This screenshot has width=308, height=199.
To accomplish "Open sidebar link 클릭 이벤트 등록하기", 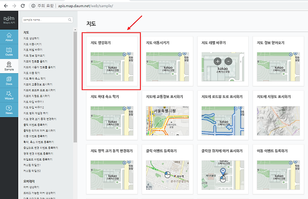I will (x=36, y=125).
